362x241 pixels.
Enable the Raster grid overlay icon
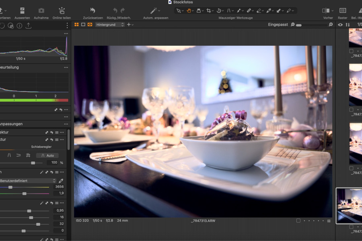343,10
